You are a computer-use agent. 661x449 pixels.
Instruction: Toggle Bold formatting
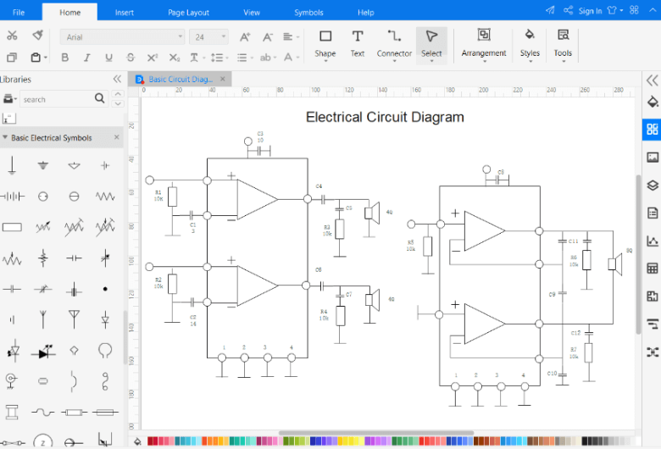click(65, 58)
